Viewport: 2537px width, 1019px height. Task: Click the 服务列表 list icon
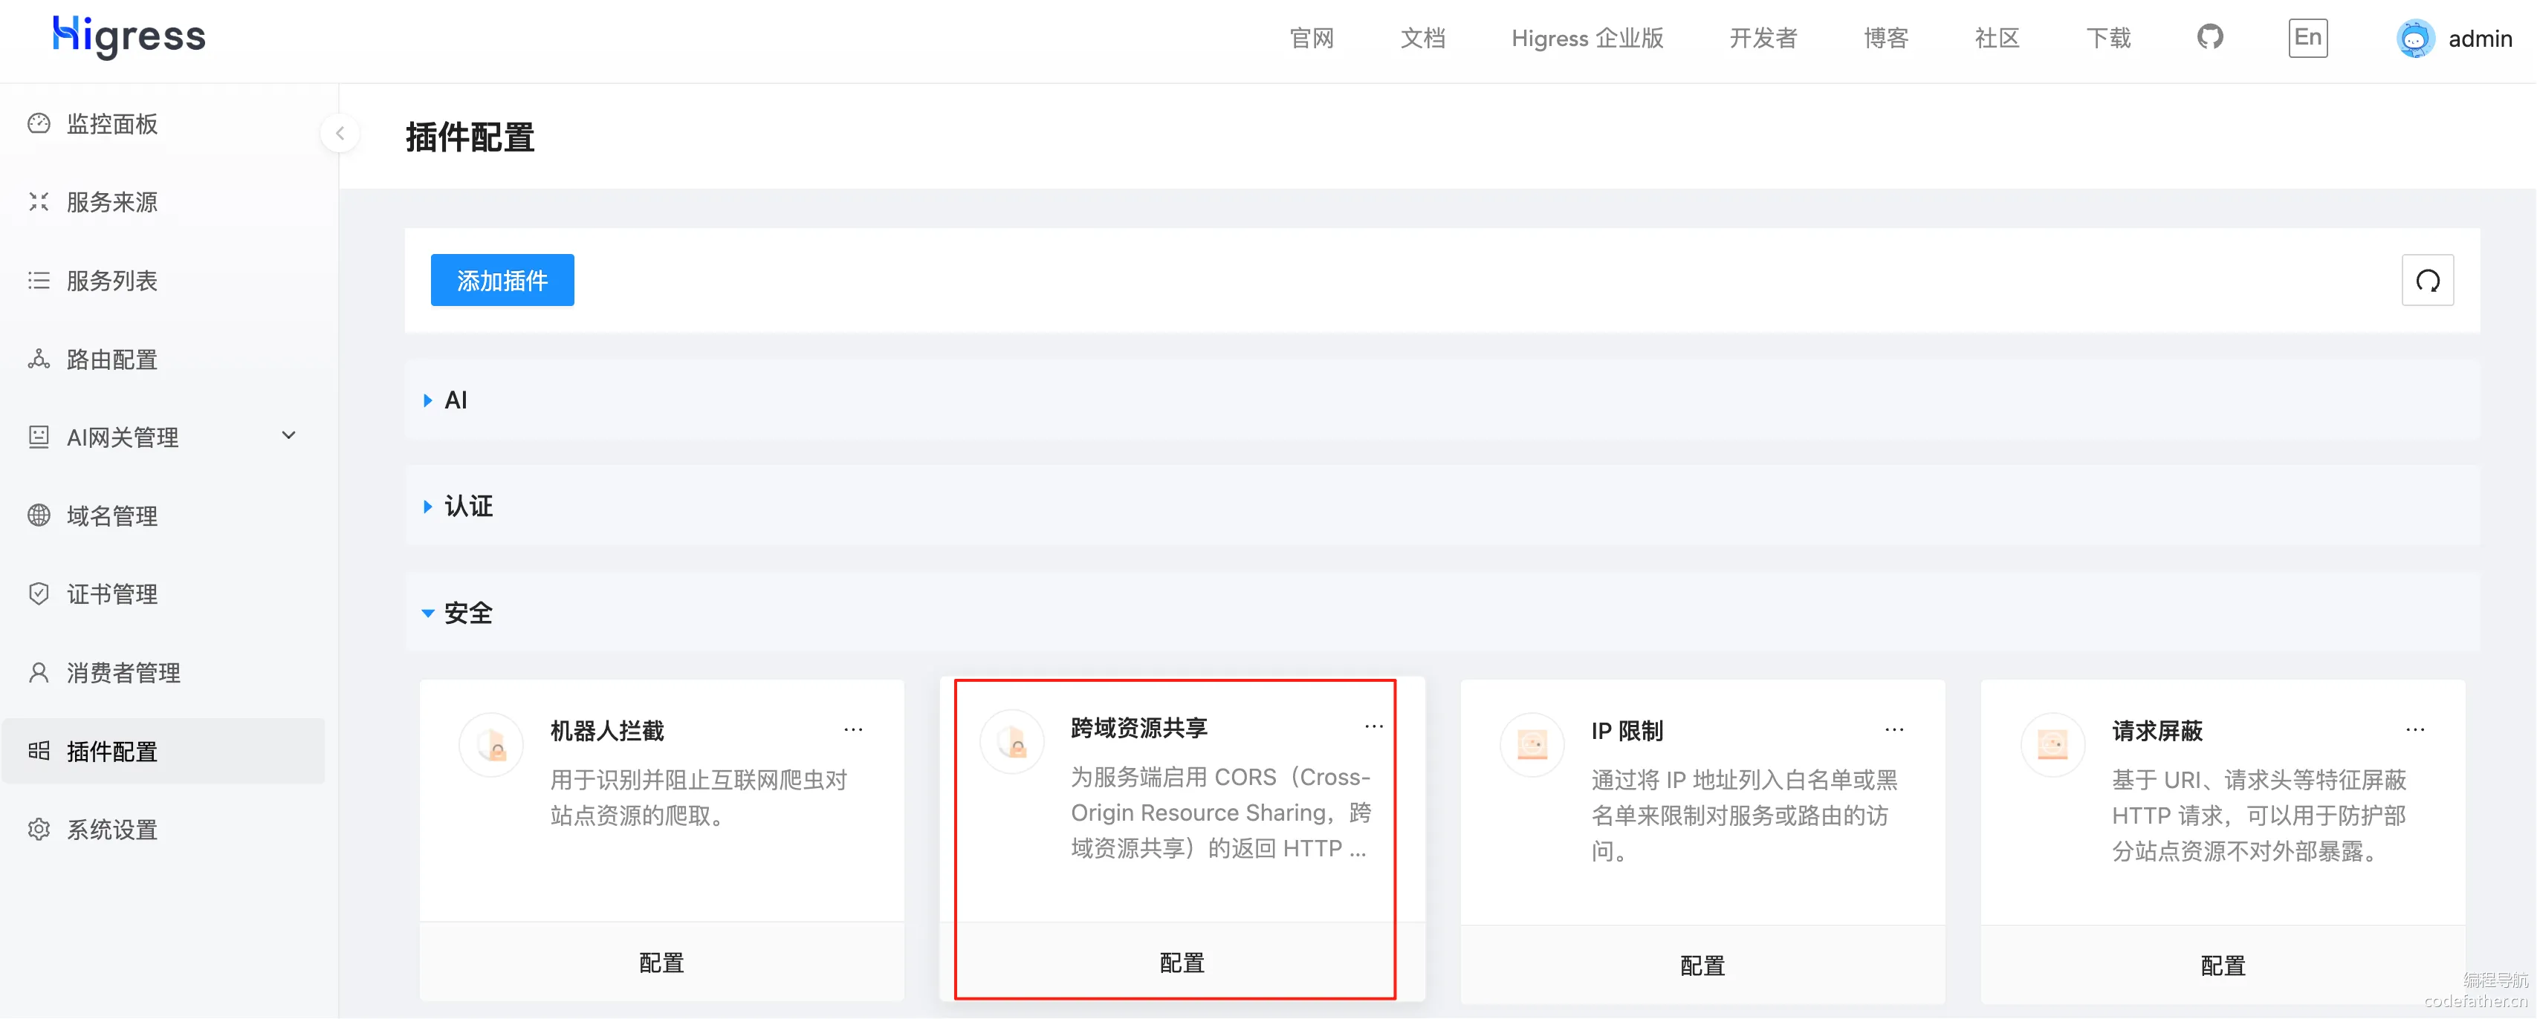point(39,281)
